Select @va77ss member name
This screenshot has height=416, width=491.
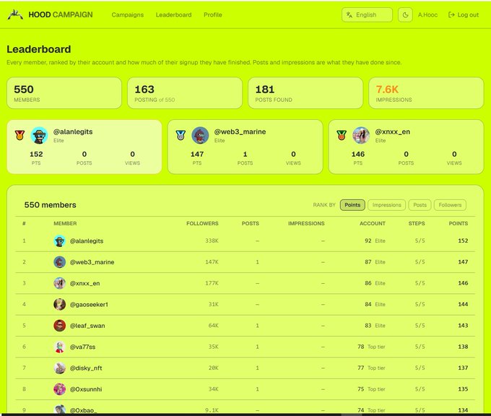click(82, 347)
